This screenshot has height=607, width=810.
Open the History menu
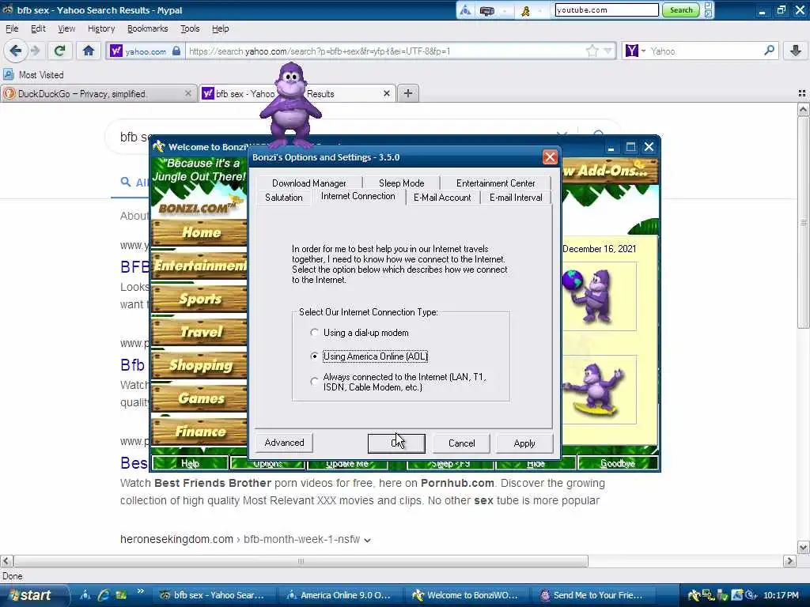click(x=100, y=28)
